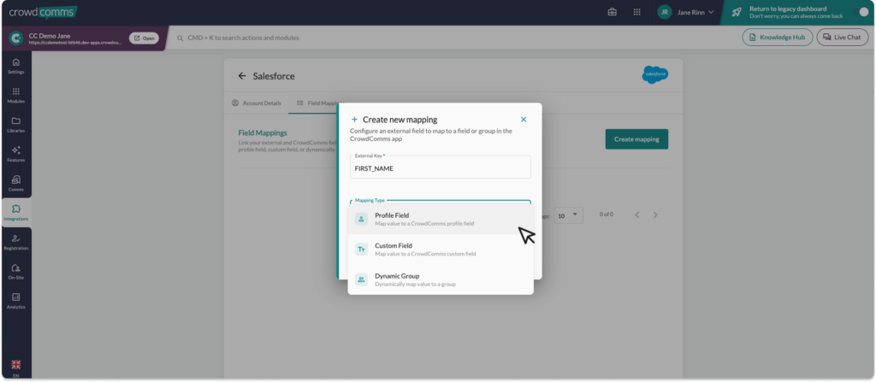Image resolution: width=876 pixels, height=382 pixels.
Task: Start a Live Chat session
Action: click(x=842, y=38)
